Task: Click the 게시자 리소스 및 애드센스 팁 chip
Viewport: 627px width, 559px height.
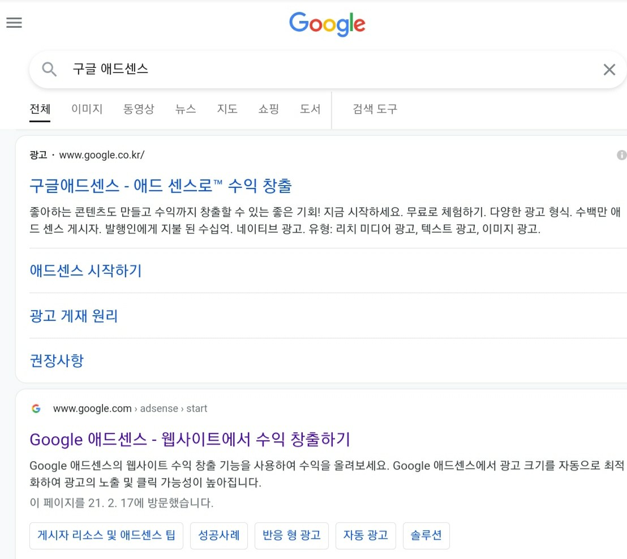Action: (x=106, y=535)
